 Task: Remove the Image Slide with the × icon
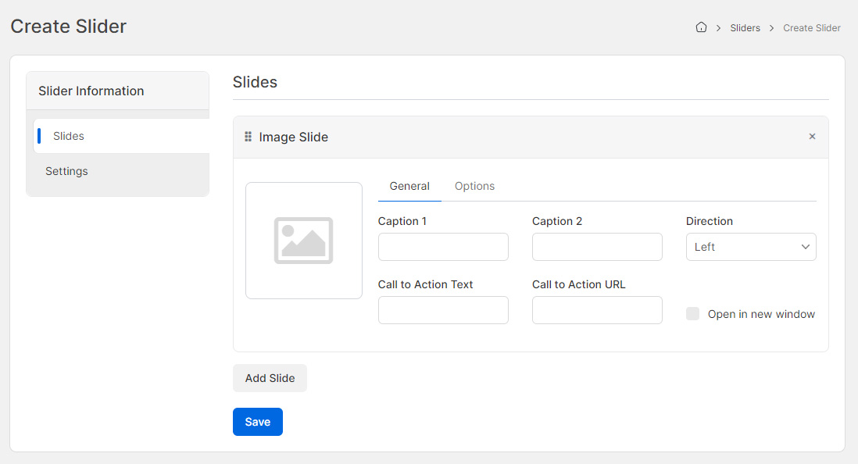pos(812,137)
